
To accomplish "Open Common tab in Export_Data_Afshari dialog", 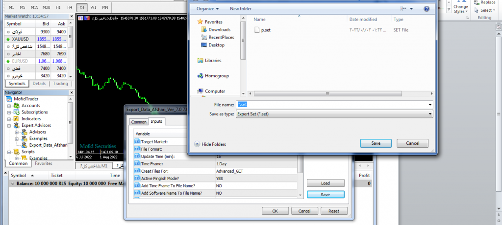I will pyautogui.click(x=139, y=122).
